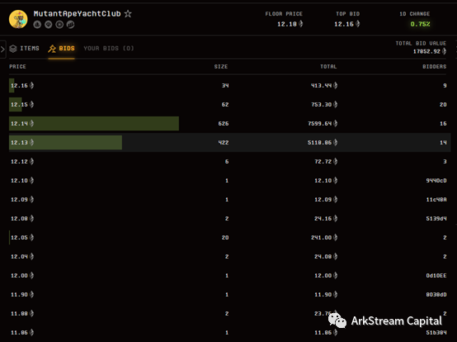Open bidder address 11c4BA link
The image size is (457, 342).
click(x=436, y=200)
